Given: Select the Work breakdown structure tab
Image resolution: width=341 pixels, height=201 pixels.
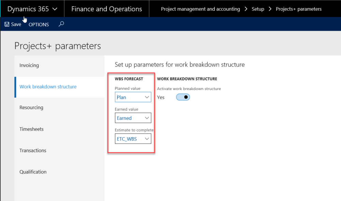Looking at the screenshot, I should [48, 87].
